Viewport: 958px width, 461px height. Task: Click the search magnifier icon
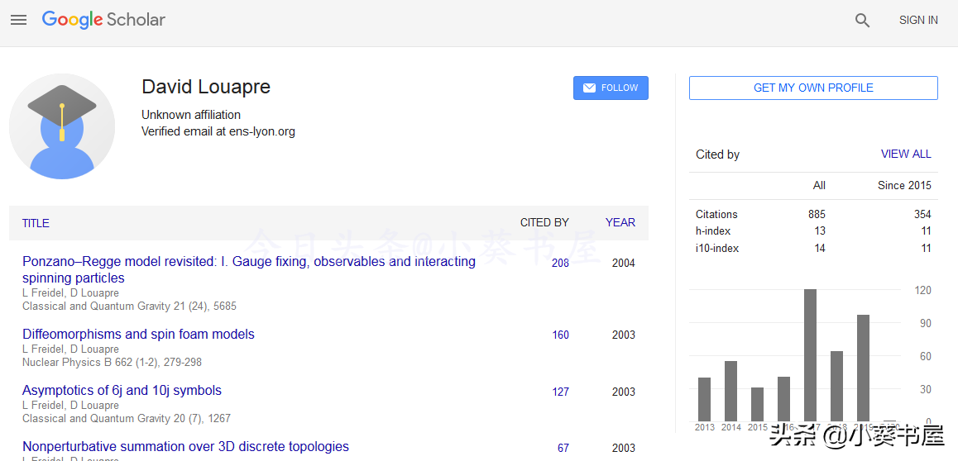(x=862, y=21)
